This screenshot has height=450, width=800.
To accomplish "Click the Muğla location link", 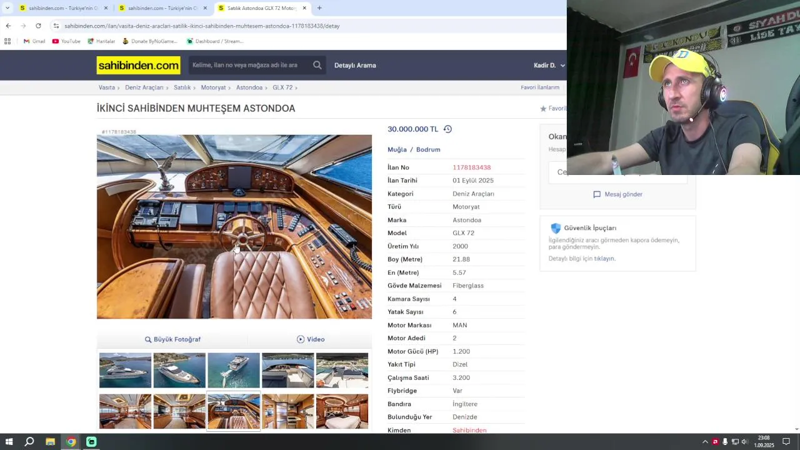I will point(397,149).
